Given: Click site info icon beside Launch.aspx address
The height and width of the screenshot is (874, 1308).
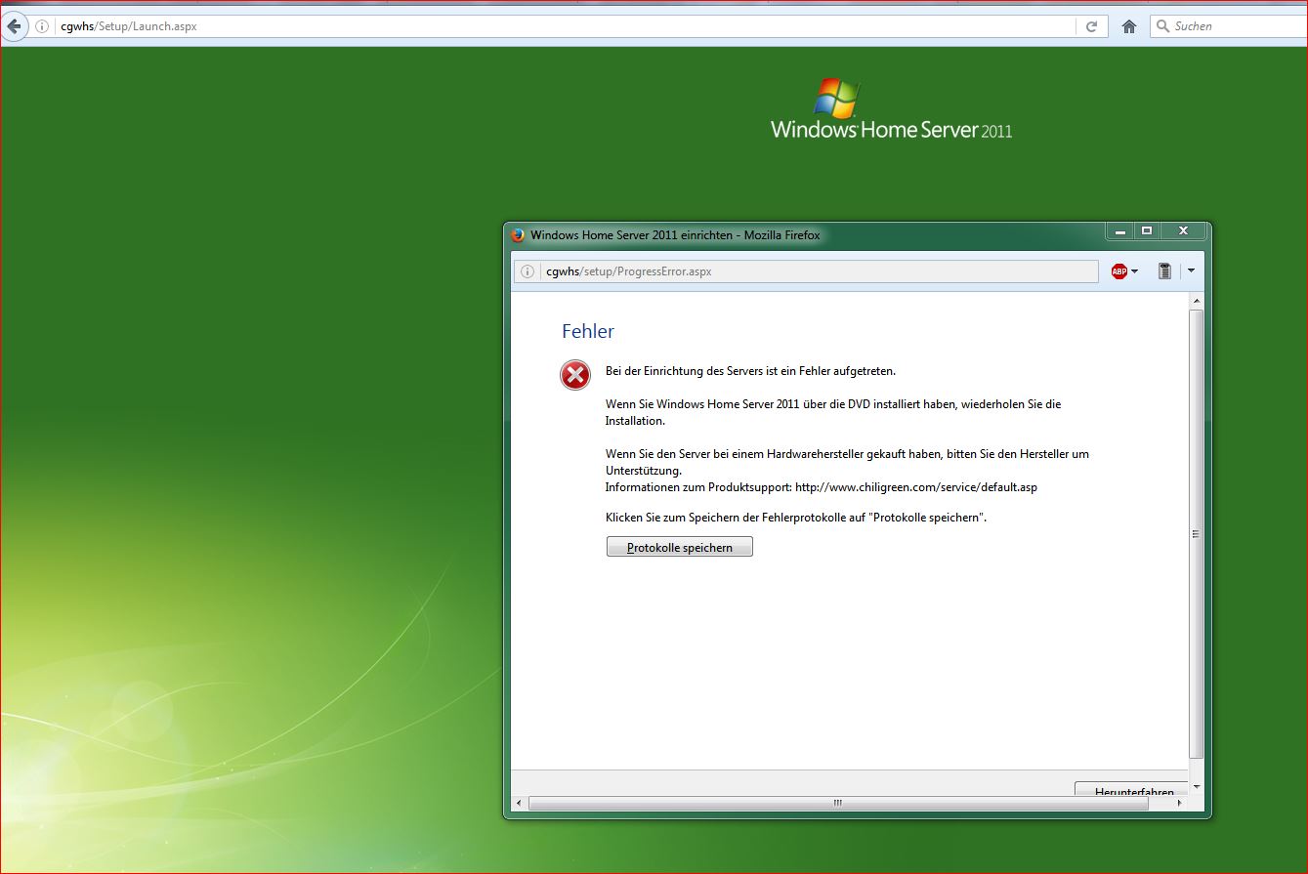Looking at the screenshot, I should point(42,26).
